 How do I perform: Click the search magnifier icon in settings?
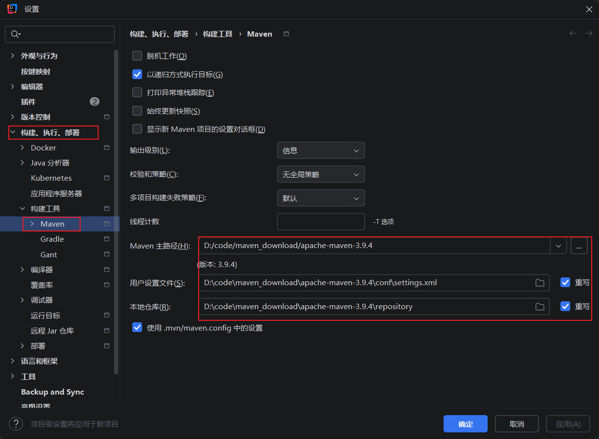[15, 34]
